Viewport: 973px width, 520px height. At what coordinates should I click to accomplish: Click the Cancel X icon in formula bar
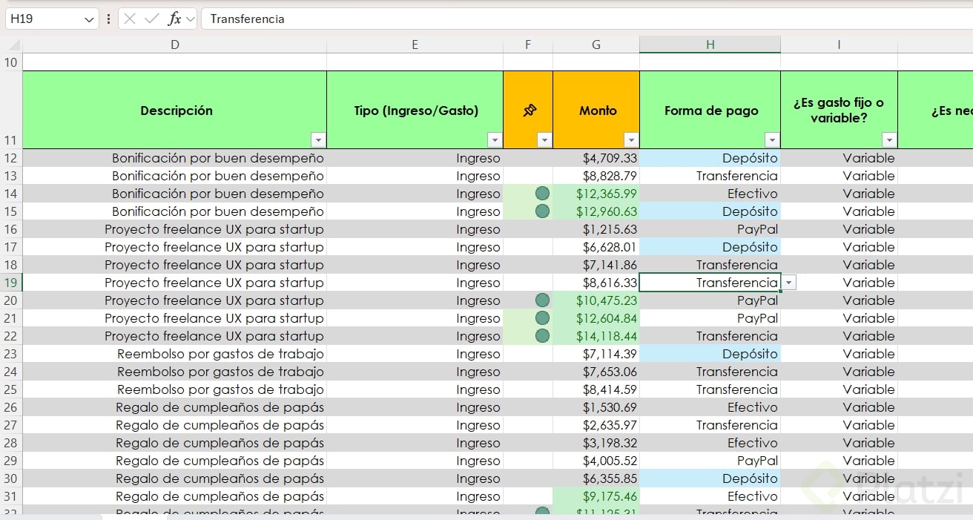[x=130, y=19]
